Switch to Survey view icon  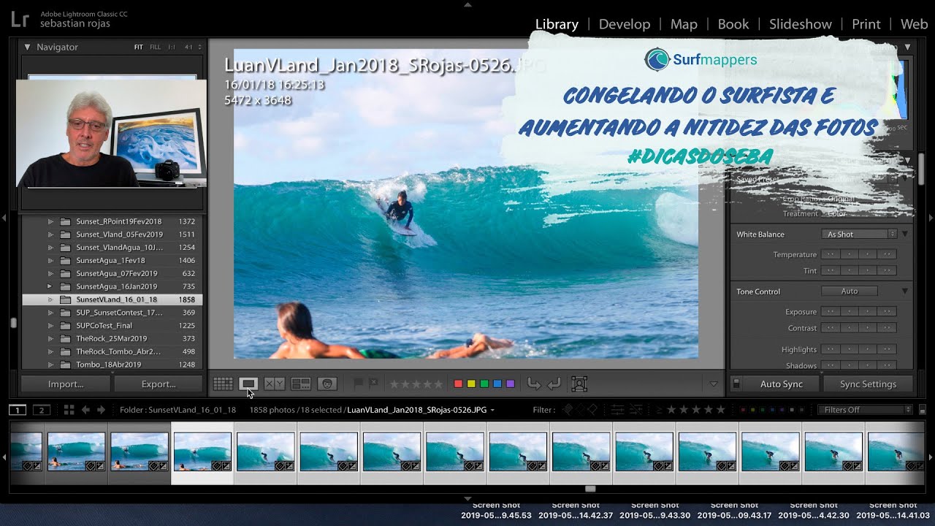coord(300,384)
